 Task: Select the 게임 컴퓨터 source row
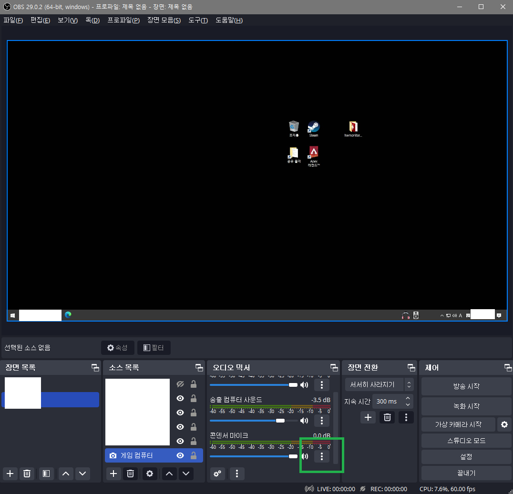[154, 455]
